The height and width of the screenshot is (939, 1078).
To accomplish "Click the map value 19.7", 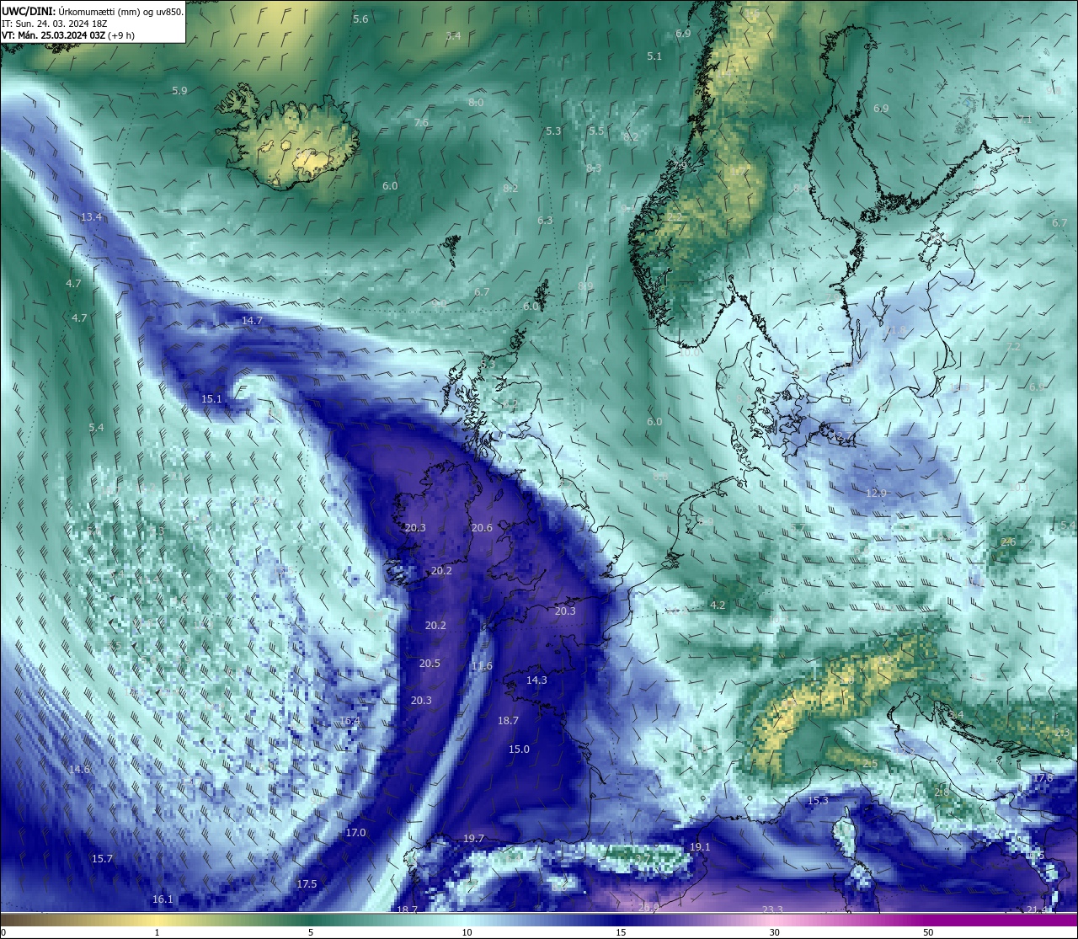I will (x=474, y=838).
